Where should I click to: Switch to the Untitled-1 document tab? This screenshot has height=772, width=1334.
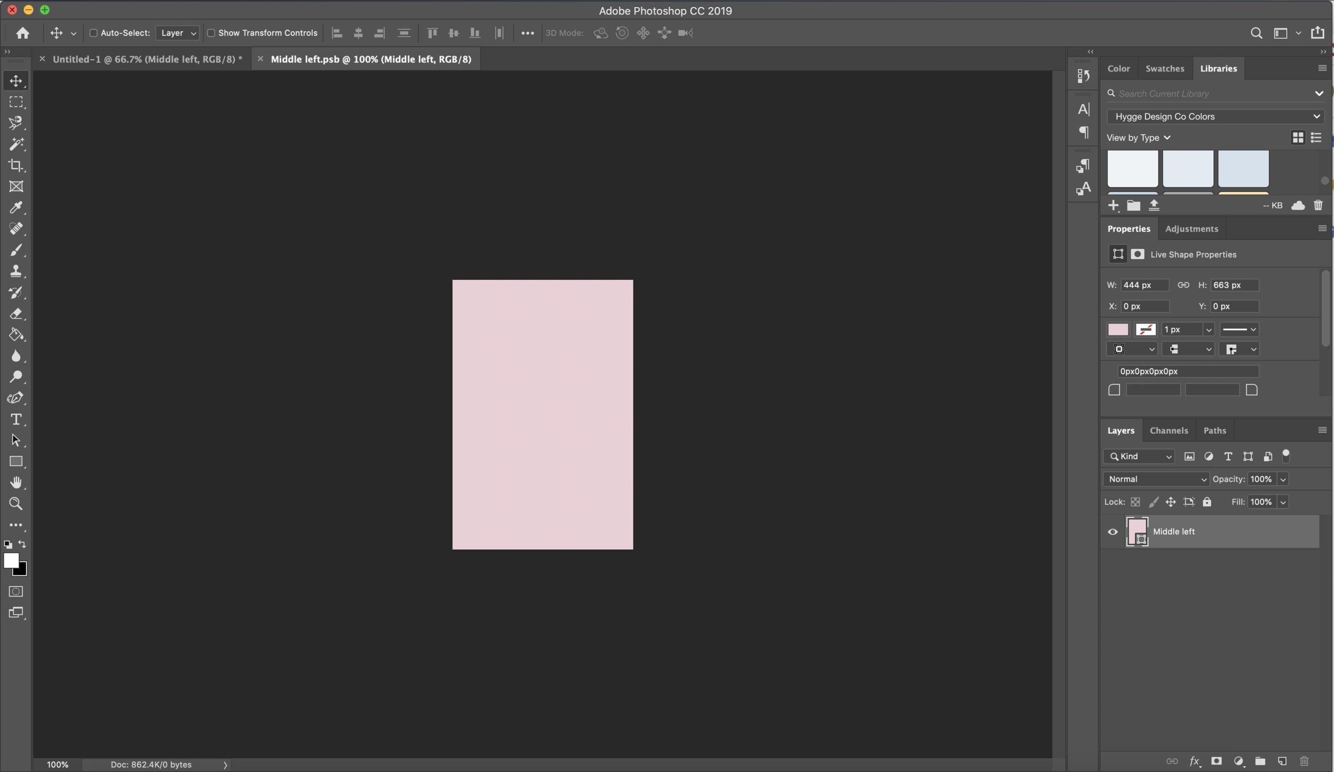(x=147, y=59)
